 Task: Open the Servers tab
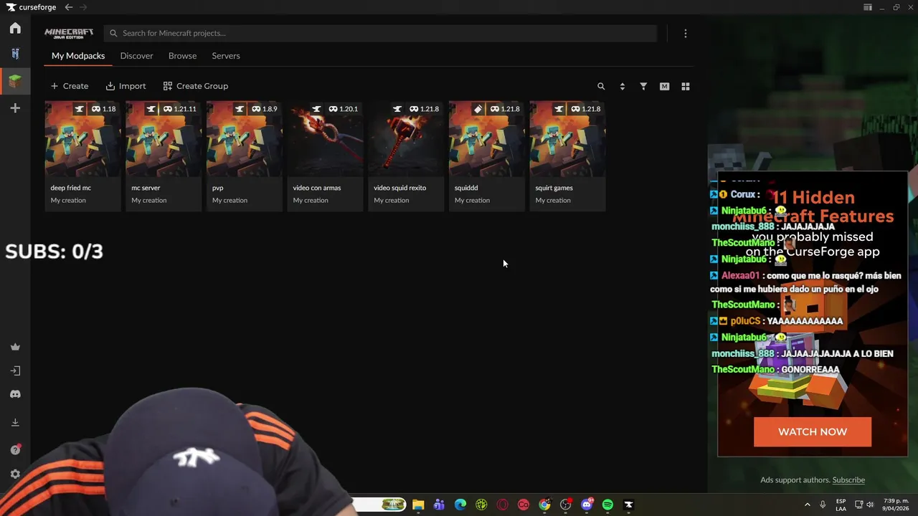click(x=226, y=56)
